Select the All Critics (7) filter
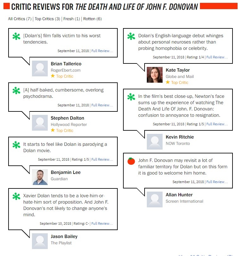The height and width of the screenshot is (256, 242). coord(20,19)
